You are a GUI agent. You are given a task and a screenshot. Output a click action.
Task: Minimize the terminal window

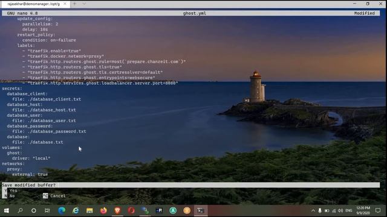[x=355, y=4]
